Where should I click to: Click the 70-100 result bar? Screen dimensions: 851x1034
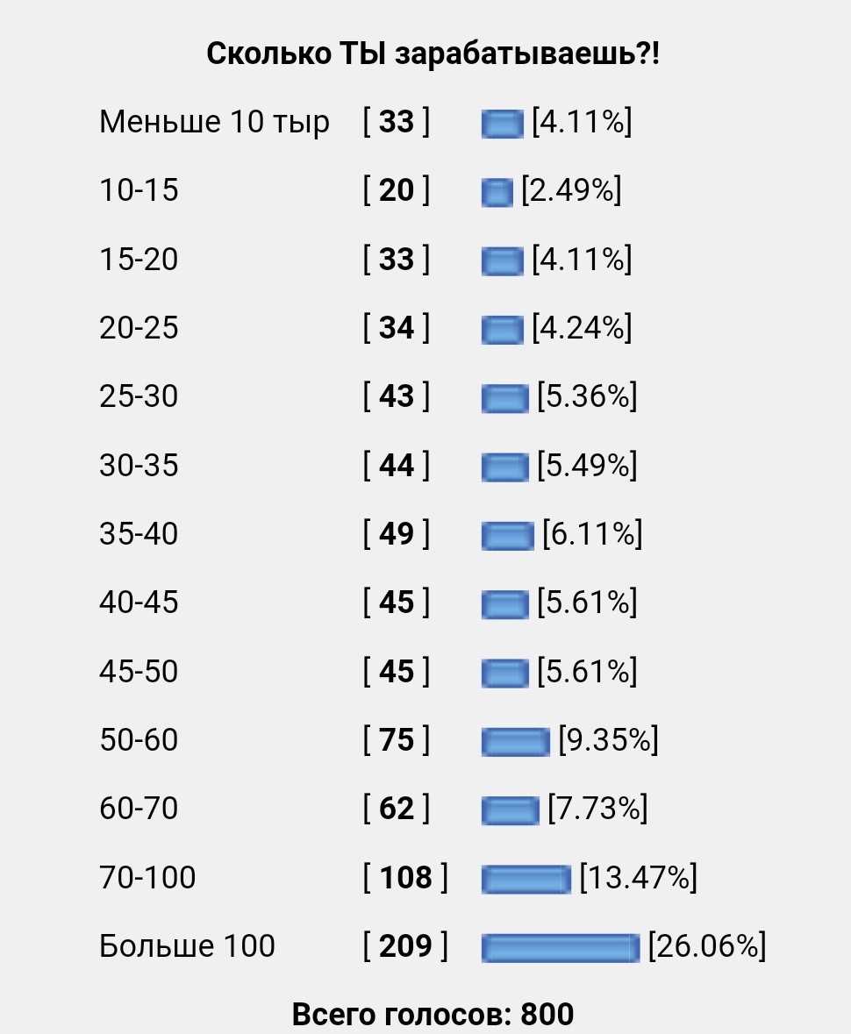[526, 879]
